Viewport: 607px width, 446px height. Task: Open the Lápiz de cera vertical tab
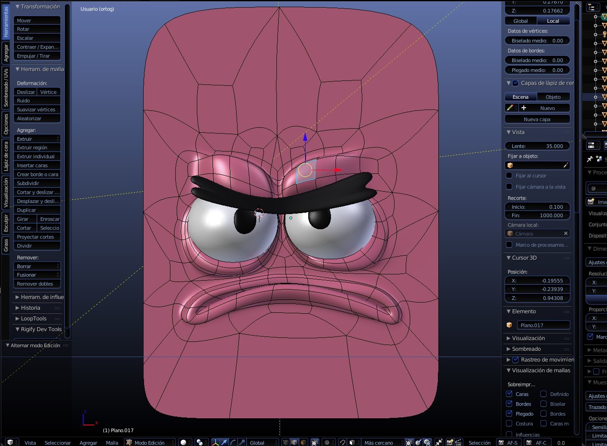(6, 156)
